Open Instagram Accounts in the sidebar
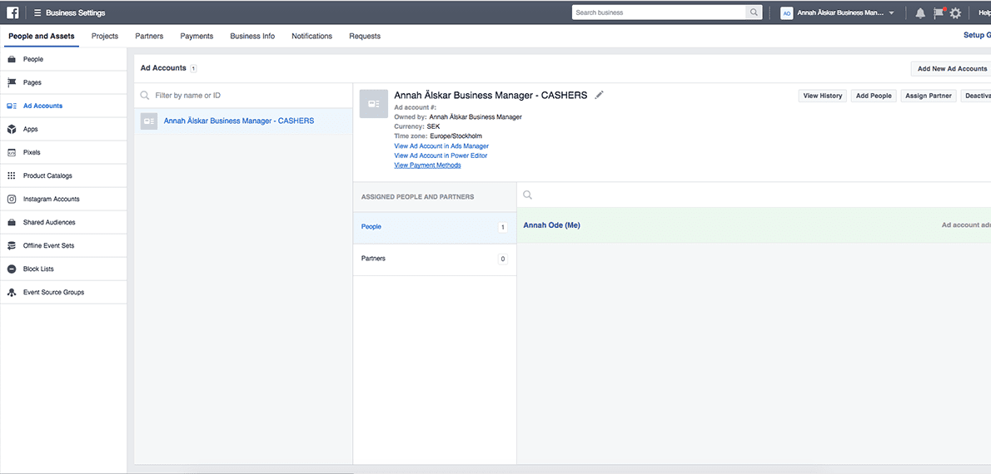The height and width of the screenshot is (474, 991). [51, 200]
